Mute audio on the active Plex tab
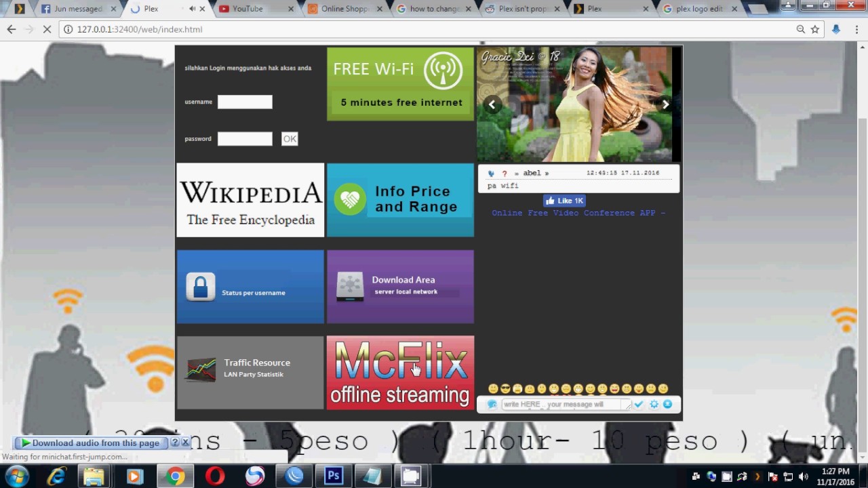 click(x=192, y=9)
